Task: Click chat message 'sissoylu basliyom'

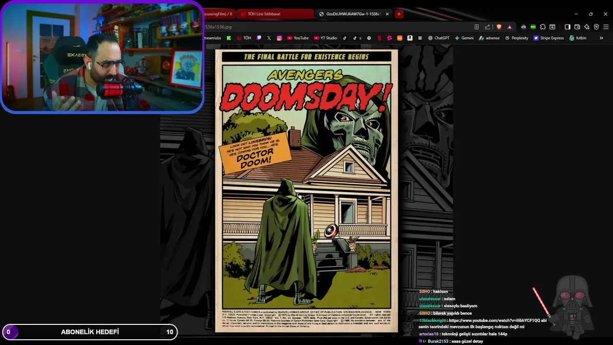Action: 460,306
